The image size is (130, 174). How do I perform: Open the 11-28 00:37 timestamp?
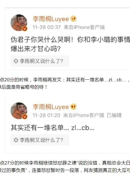click(x=47, y=27)
